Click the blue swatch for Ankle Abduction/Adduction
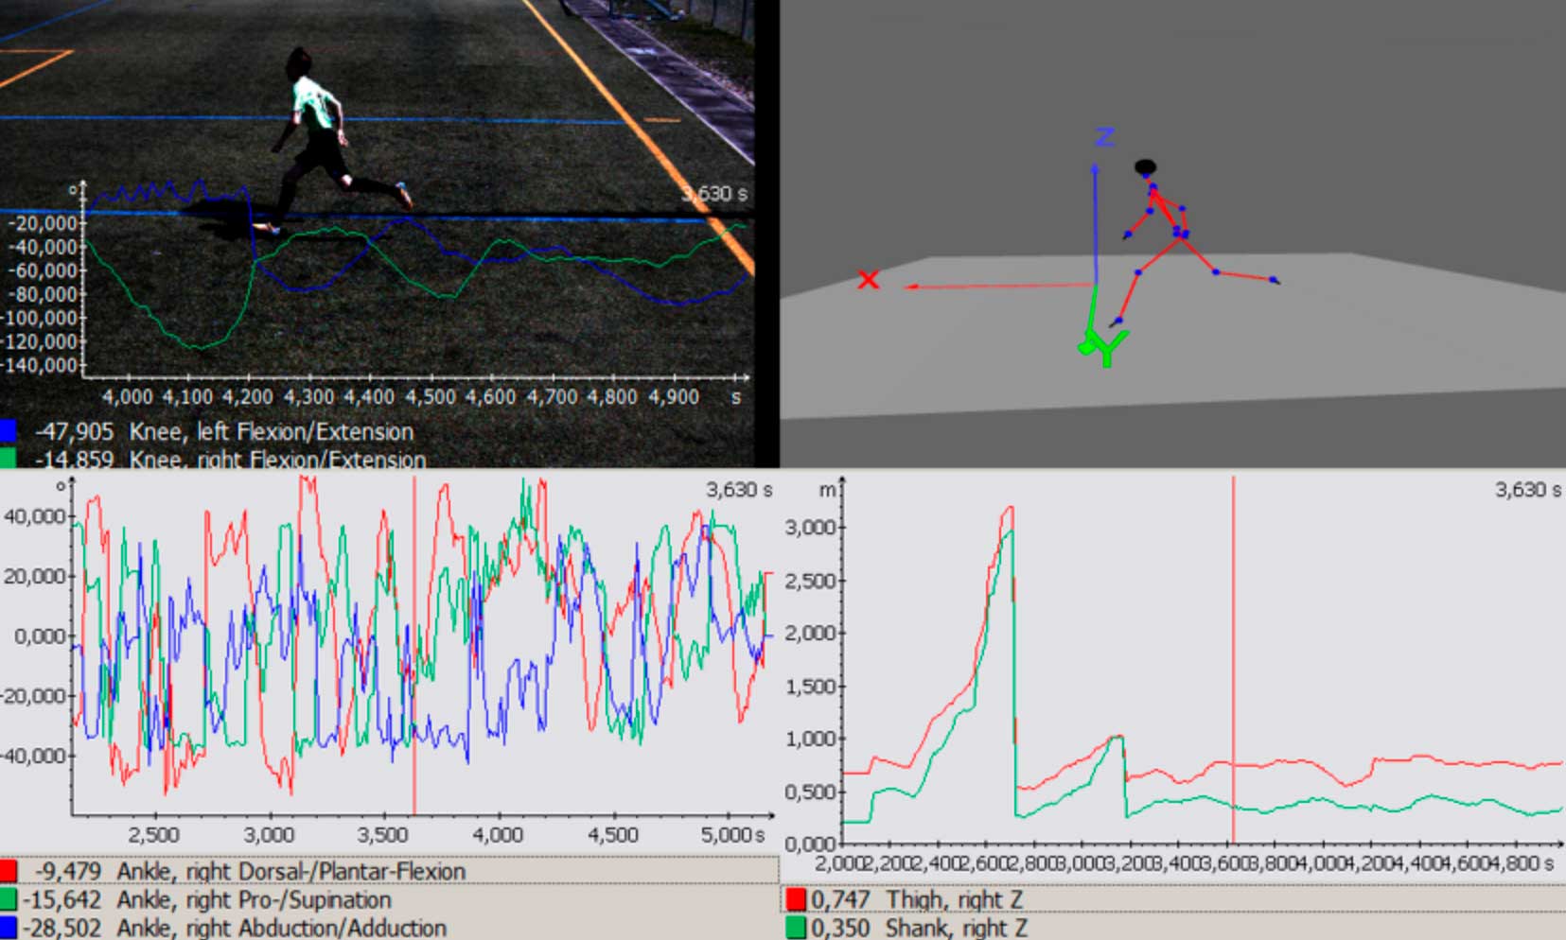This screenshot has width=1566, height=940. click(x=8, y=928)
